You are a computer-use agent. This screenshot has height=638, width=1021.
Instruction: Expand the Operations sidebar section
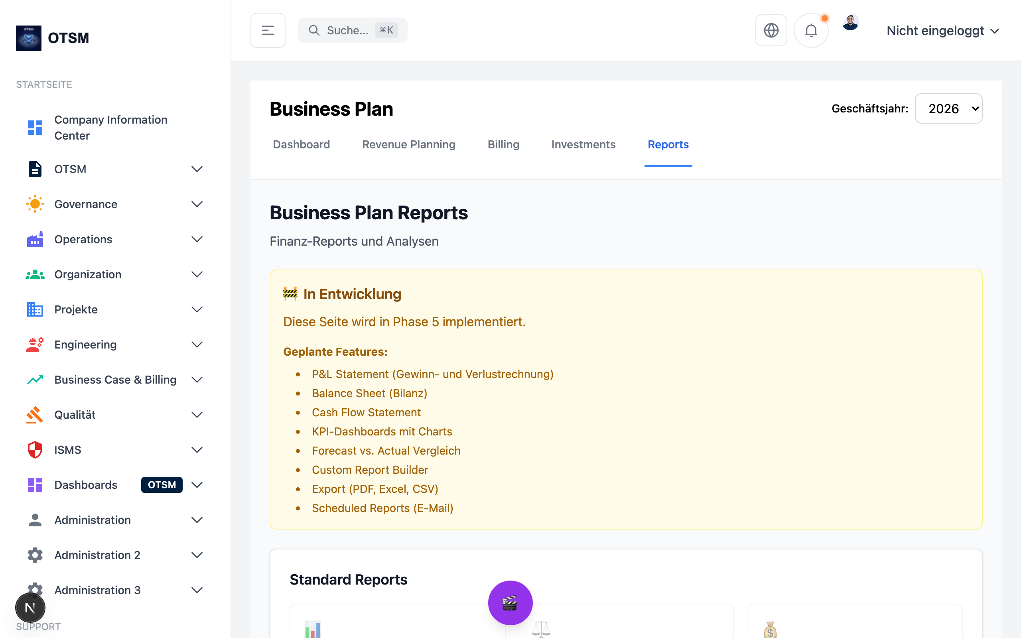click(x=197, y=239)
